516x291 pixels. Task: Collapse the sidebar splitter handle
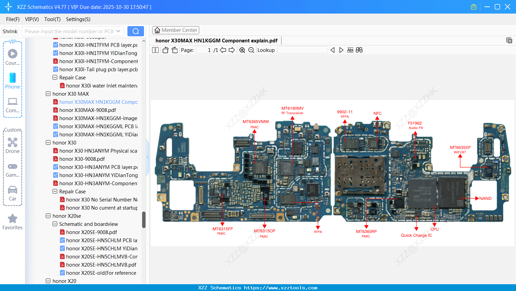[x=147, y=157]
